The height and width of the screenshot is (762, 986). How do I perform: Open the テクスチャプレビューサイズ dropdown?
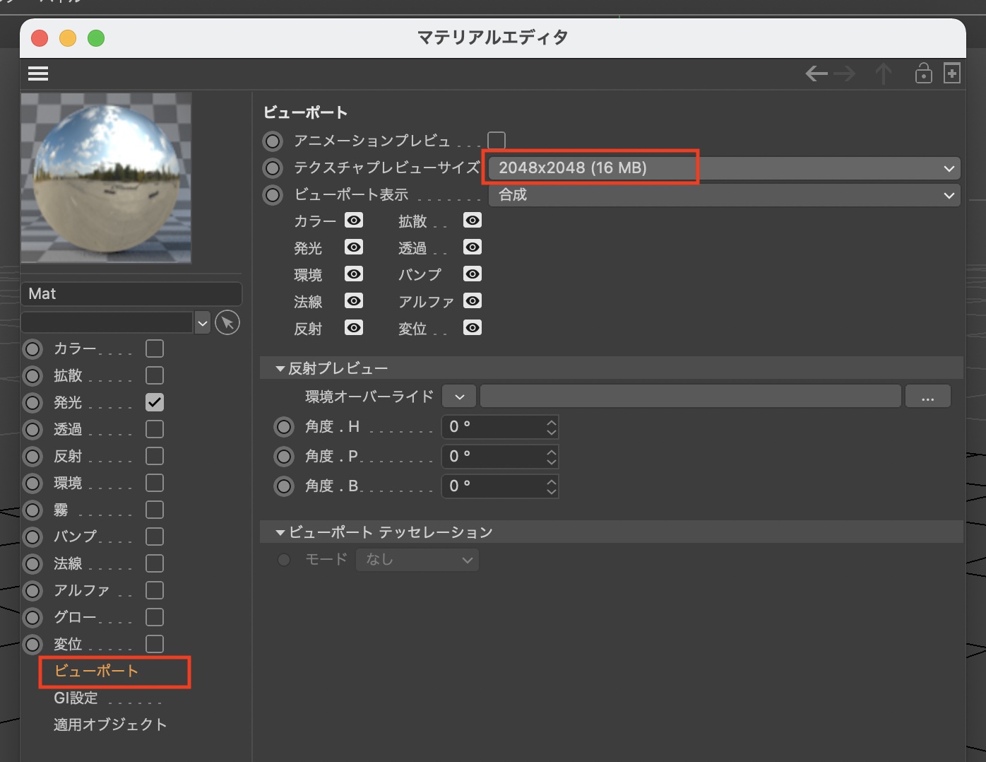724,168
